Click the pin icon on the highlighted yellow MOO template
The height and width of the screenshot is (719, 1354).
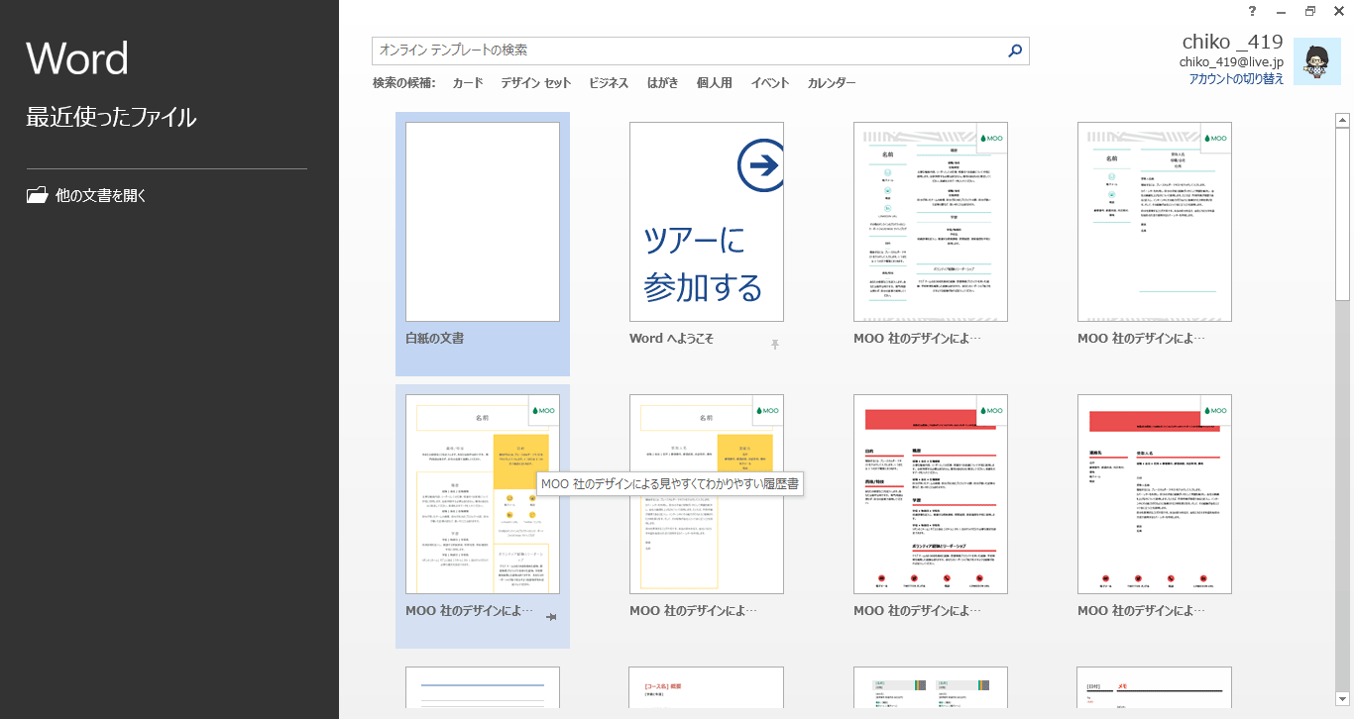pos(552,617)
